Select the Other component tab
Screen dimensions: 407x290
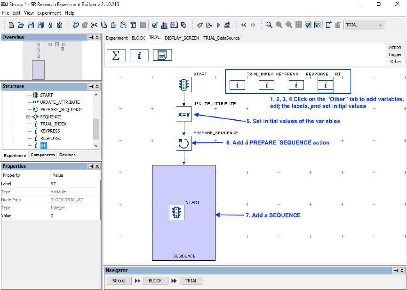coord(396,62)
